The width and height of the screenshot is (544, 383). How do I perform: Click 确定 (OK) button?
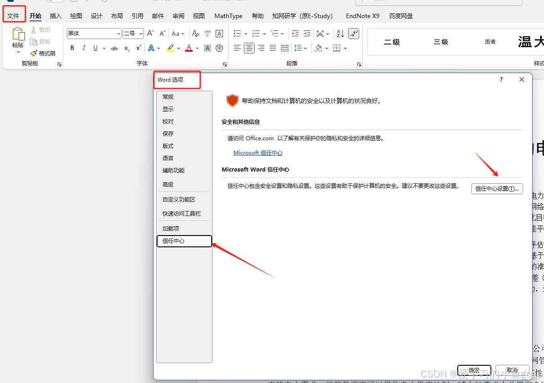click(x=474, y=370)
